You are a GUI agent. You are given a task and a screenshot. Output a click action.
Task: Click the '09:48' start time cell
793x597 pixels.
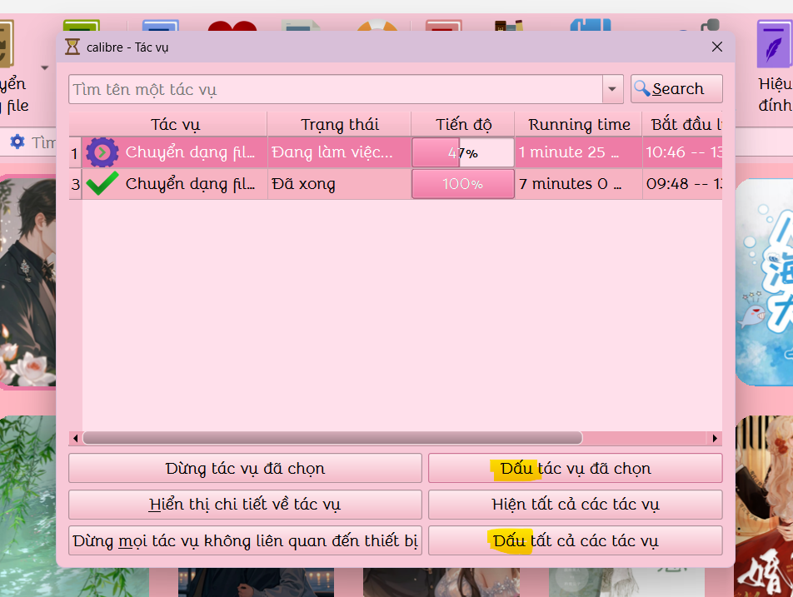pos(682,183)
